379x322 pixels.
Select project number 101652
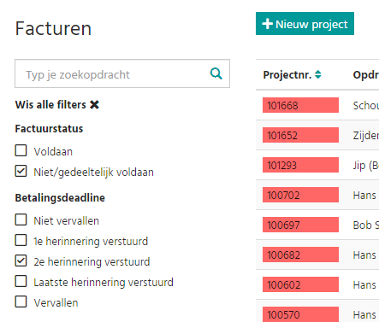coord(300,135)
